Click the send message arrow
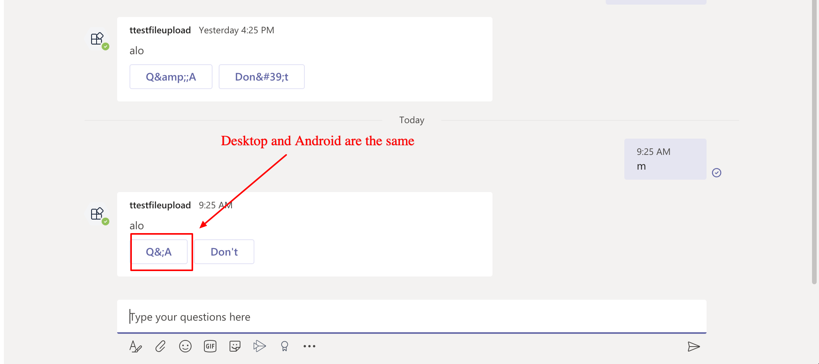Image resolution: width=819 pixels, height=364 pixels. point(694,347)
